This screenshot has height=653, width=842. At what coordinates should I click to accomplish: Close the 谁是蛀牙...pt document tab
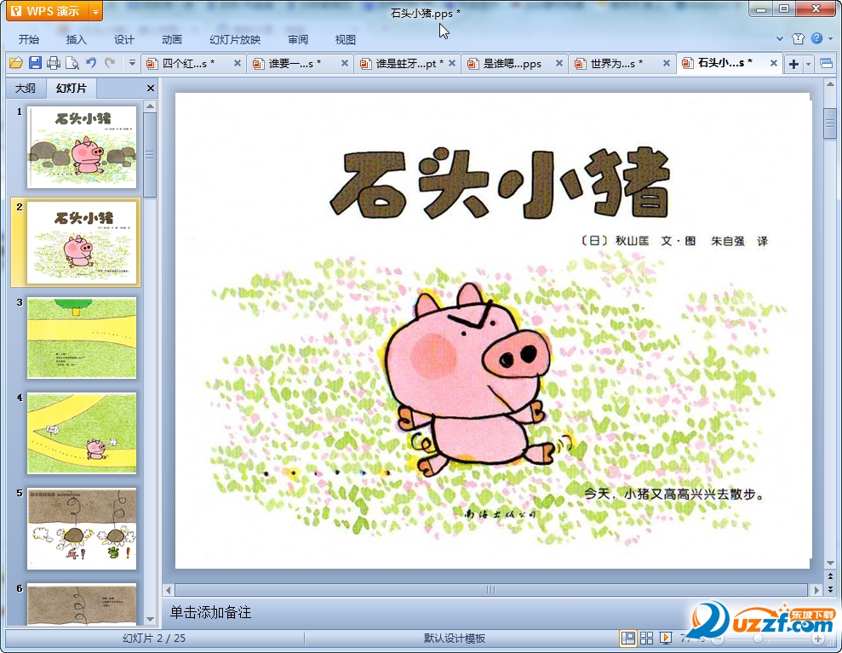point(452,63)
